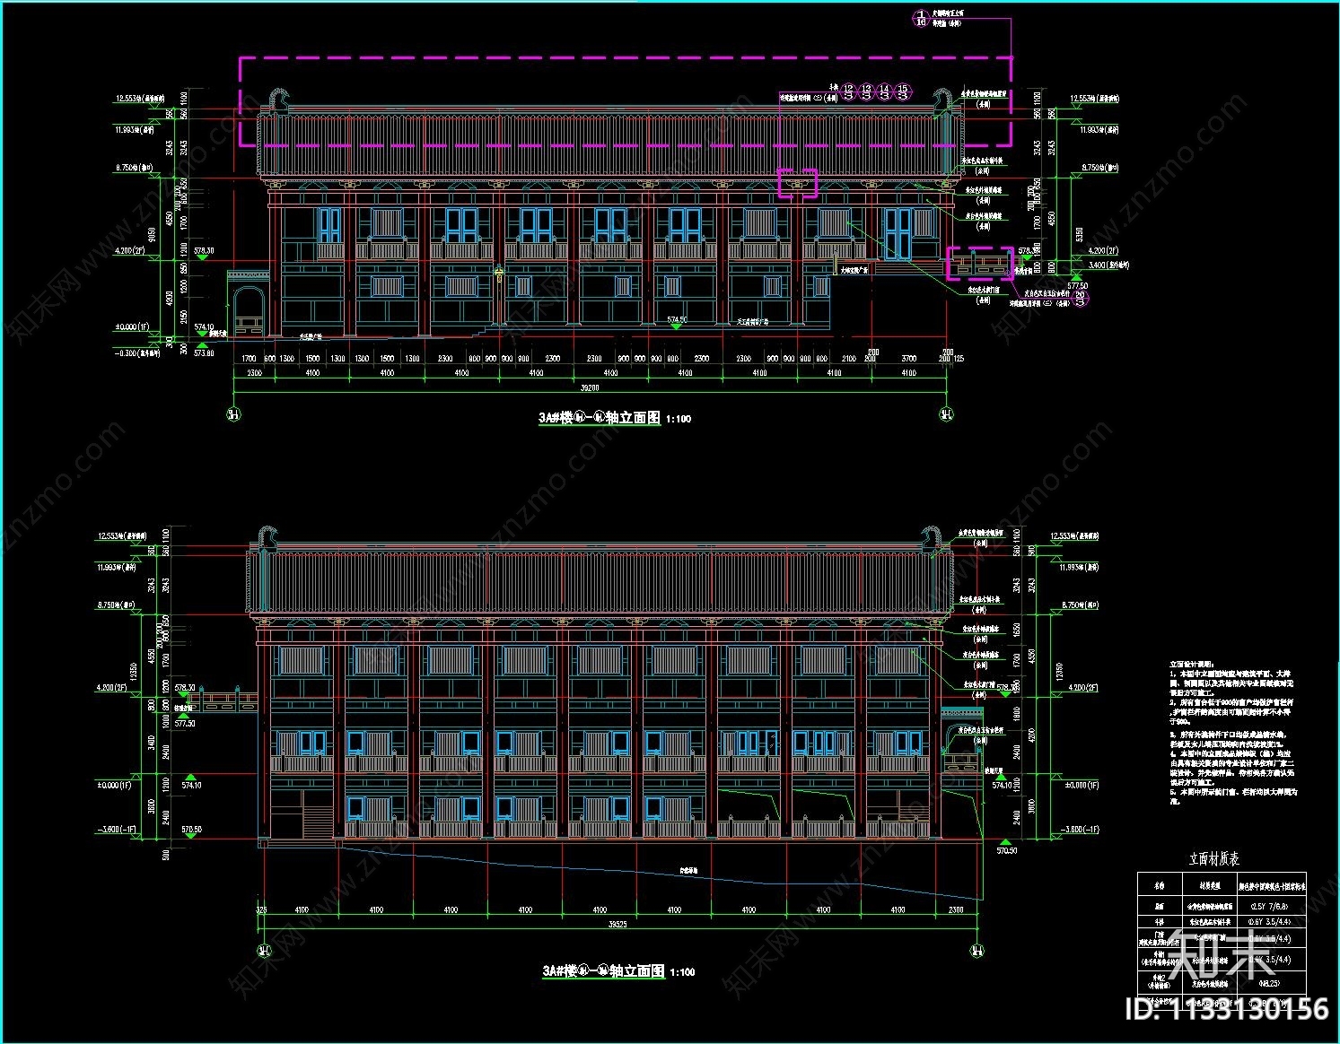Click the 3700 horizontal dimension text
Viewport: 1340px width, 1044px height.
click(908, 358)
